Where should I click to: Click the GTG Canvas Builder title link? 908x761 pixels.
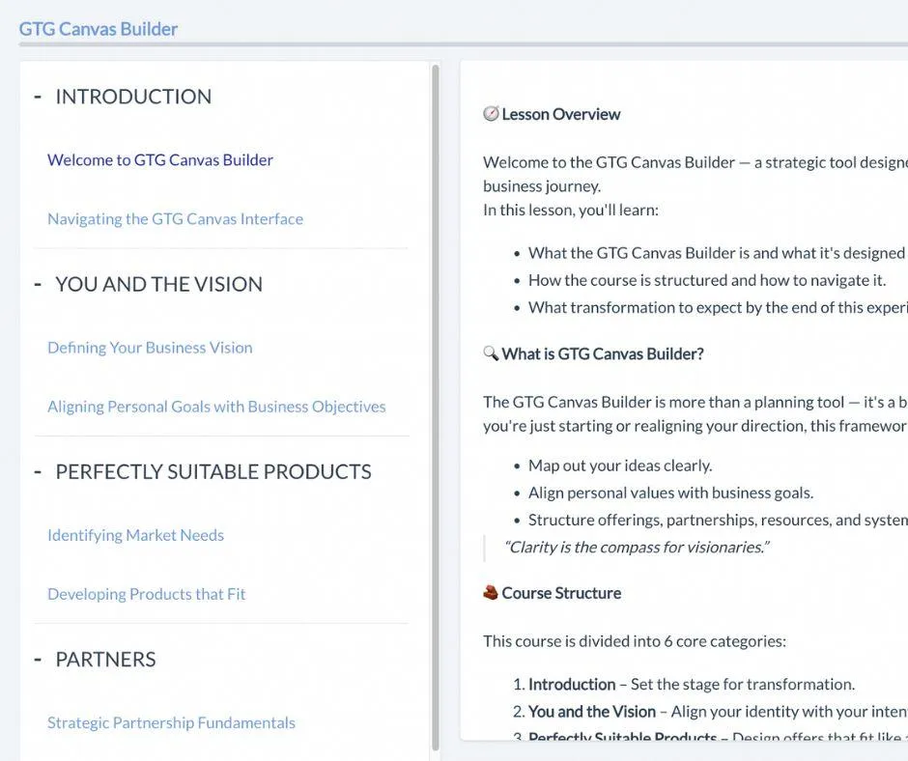(99, 28)
